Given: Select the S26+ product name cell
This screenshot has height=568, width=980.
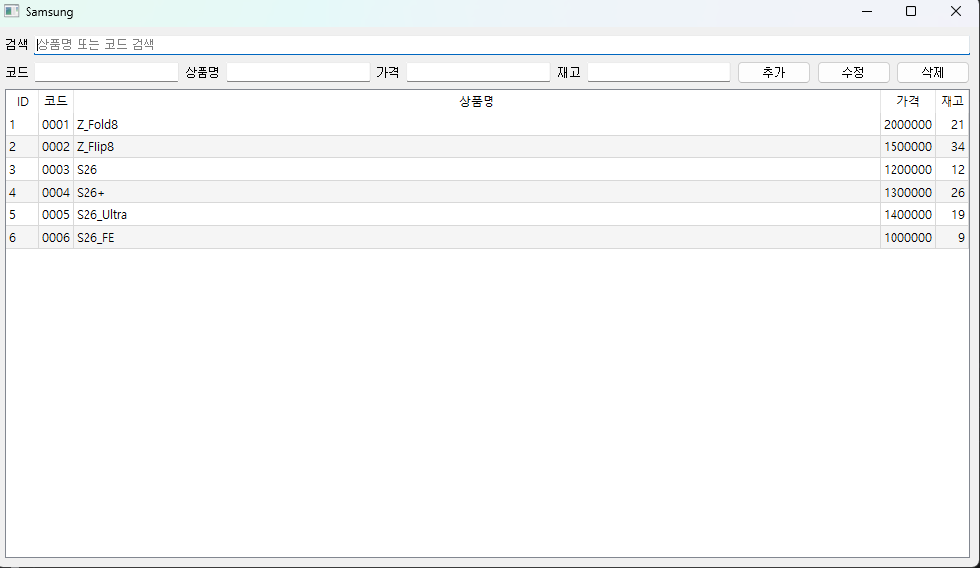Looking at the screenshot, I should coord(477,192).
